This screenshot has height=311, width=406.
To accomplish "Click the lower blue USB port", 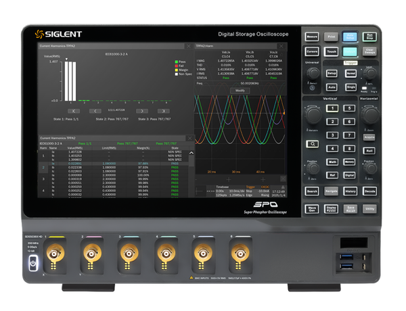I will coord(347,266).
